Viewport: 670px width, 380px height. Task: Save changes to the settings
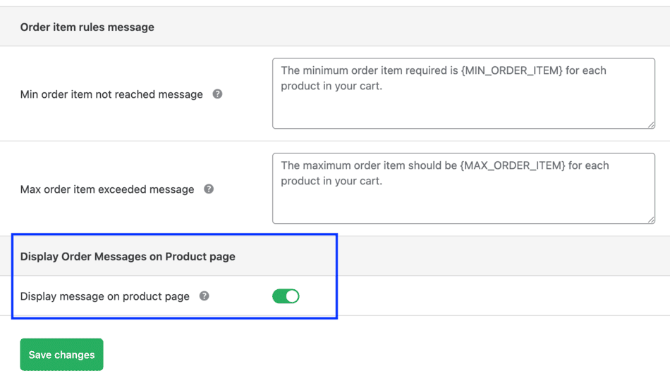[61, 355]
